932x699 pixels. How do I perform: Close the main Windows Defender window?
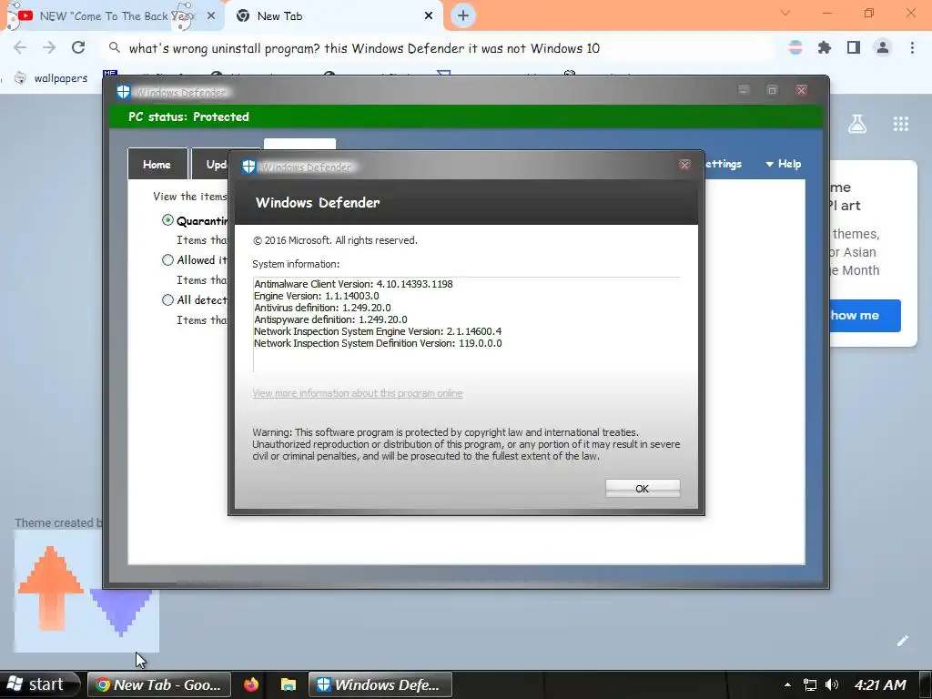(801, 90)
